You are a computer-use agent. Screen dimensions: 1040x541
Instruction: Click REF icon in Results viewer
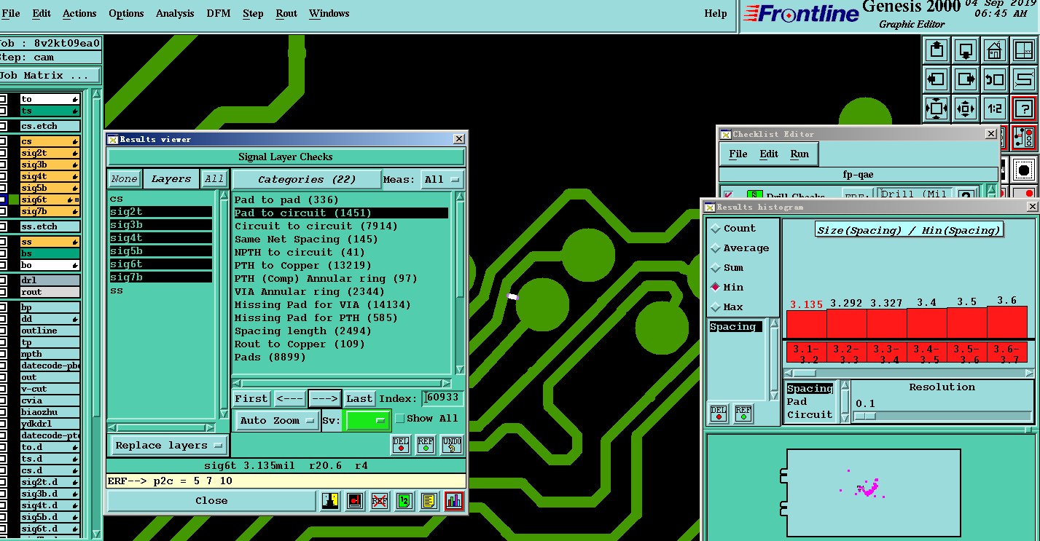click(x=426, y=445)
